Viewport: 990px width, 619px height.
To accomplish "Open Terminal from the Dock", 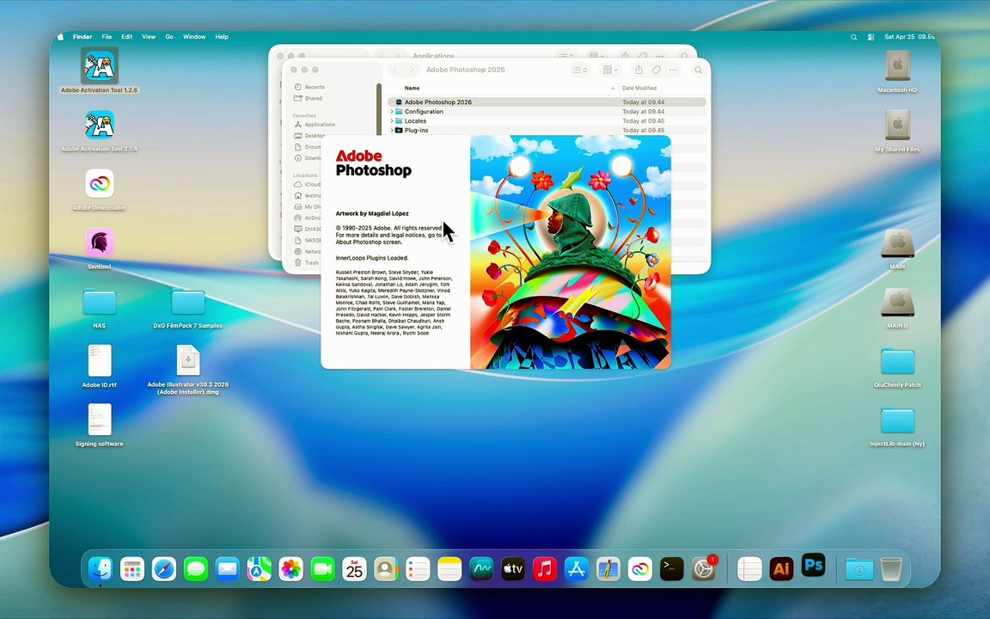I will click(x=671, y=569).
